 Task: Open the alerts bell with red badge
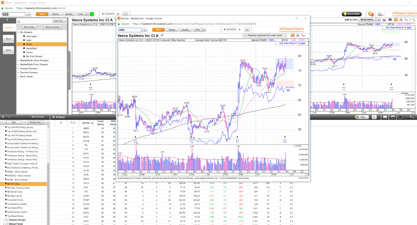click(x=371, y=14)
